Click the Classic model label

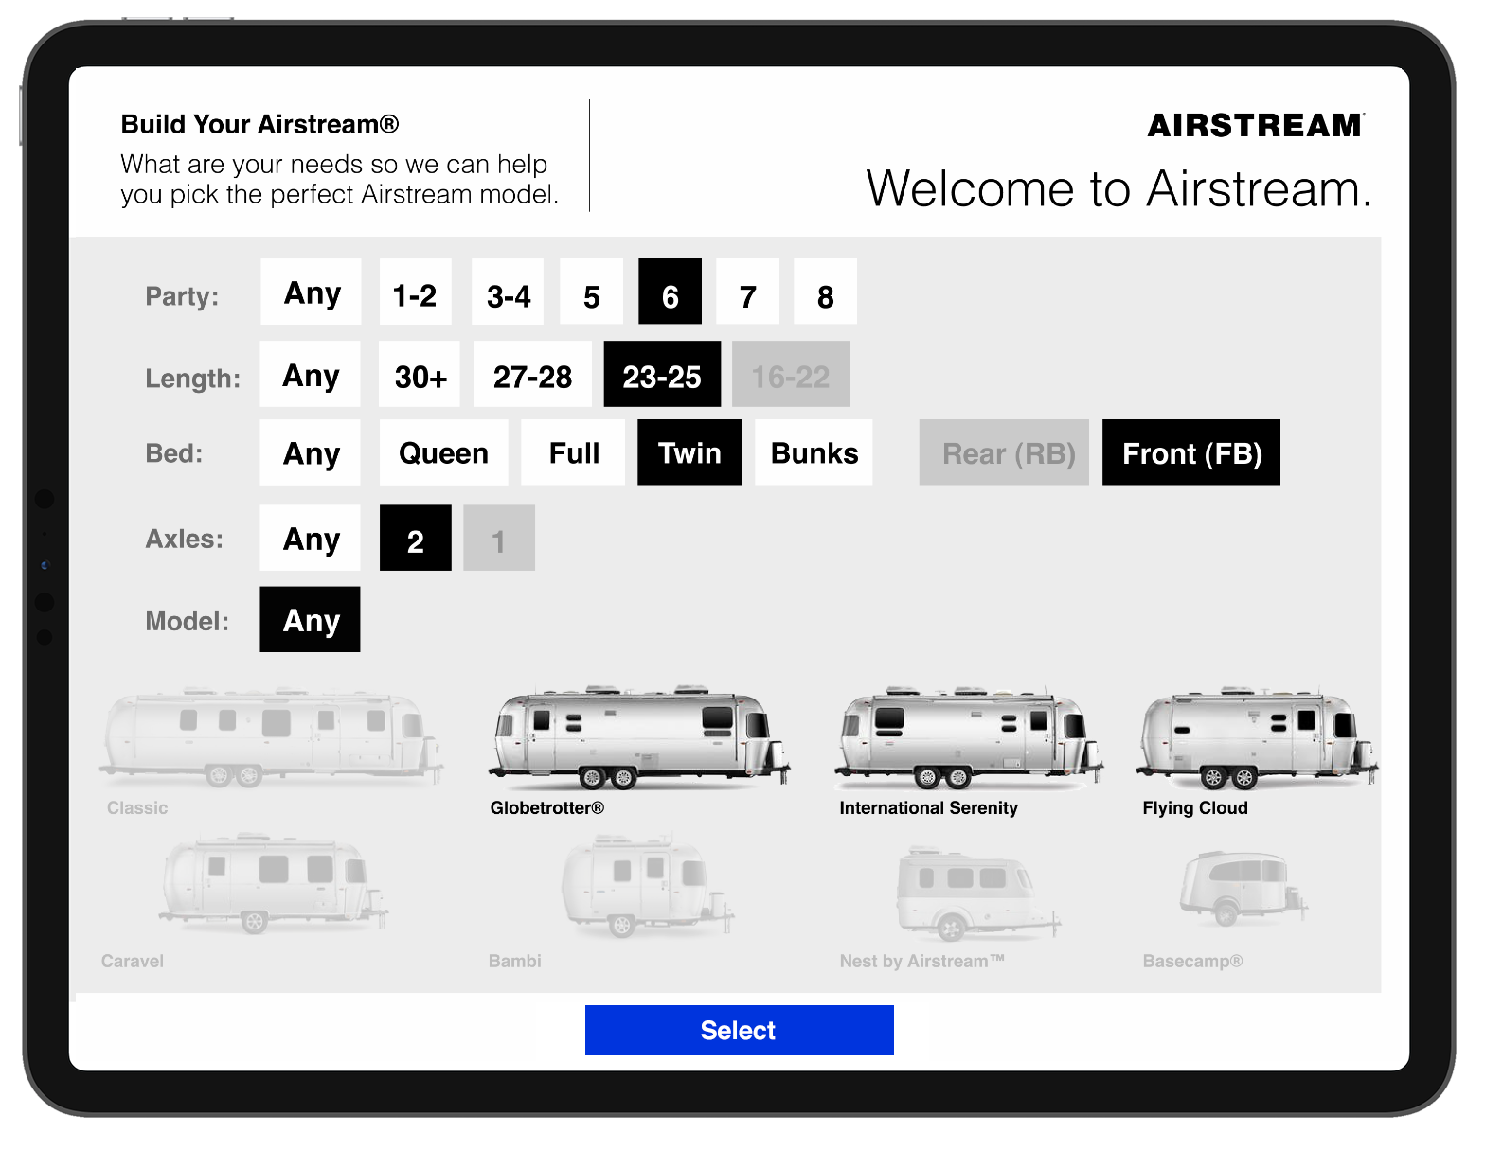tap(137, 808)
